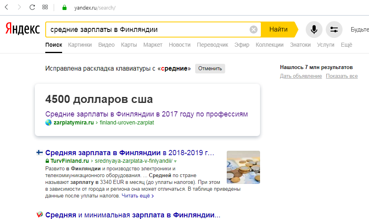Viewport: 369px width, 219px height.
Task: Open Средние зарплаты в Финляндии в 2017 link
Action: pos(146,114)
